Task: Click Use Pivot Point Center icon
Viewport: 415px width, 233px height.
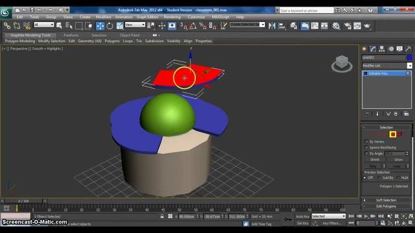Action: click(x=151, y=26)
